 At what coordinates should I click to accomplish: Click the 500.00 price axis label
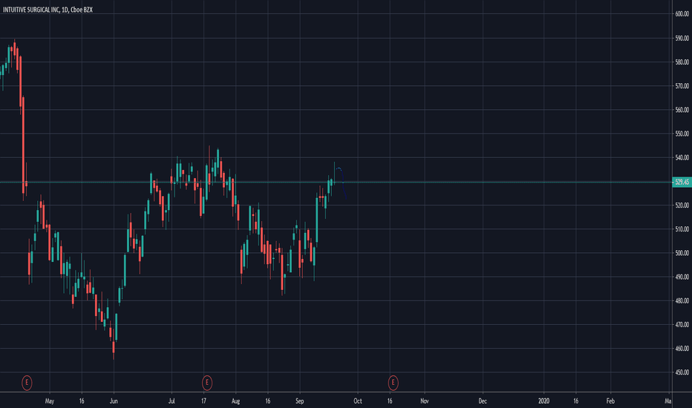(682, 253)
